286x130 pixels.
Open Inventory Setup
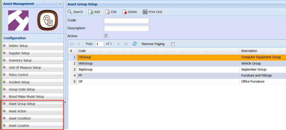[33, 60]
